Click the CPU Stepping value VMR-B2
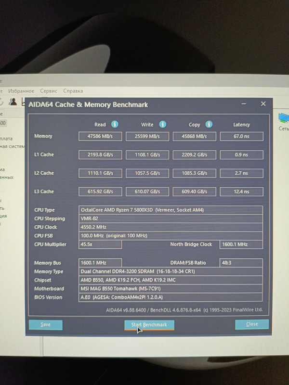289x385 pixels. pos(171,218)
